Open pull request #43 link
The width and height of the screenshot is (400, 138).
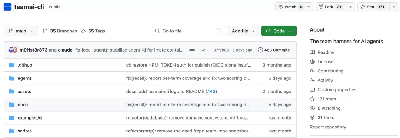pyautogui.click(x=211, y=92)
